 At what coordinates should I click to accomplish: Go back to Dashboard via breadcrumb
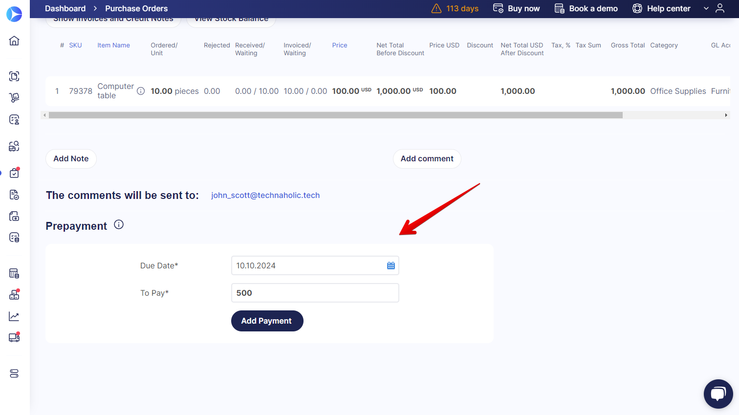pos(65,8)
